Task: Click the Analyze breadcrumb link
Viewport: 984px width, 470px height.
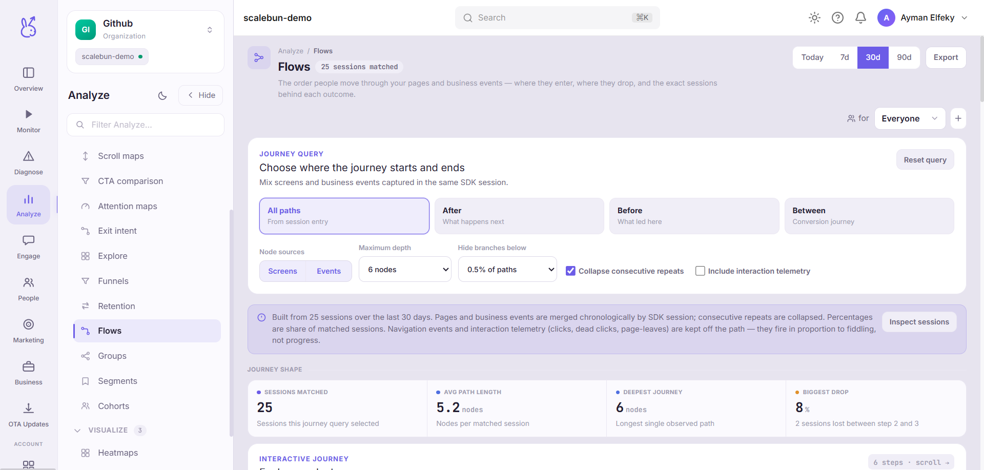Action: (x=291, y=51)
